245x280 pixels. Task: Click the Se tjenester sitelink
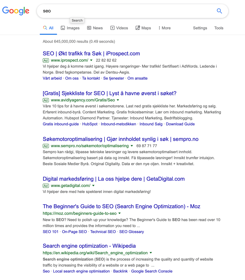click(113, 78)
